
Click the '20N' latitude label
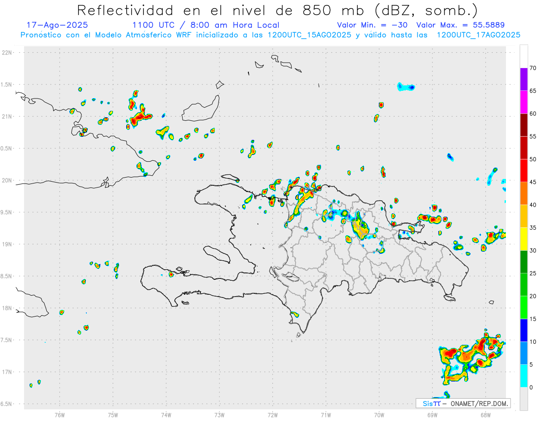pos(7,180)
